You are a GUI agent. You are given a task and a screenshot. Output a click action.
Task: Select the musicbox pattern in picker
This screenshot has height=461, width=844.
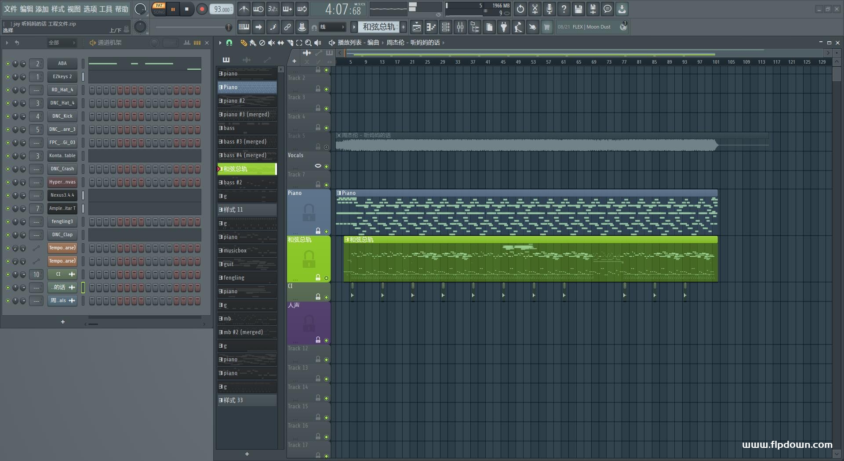[x=247, y=251]
